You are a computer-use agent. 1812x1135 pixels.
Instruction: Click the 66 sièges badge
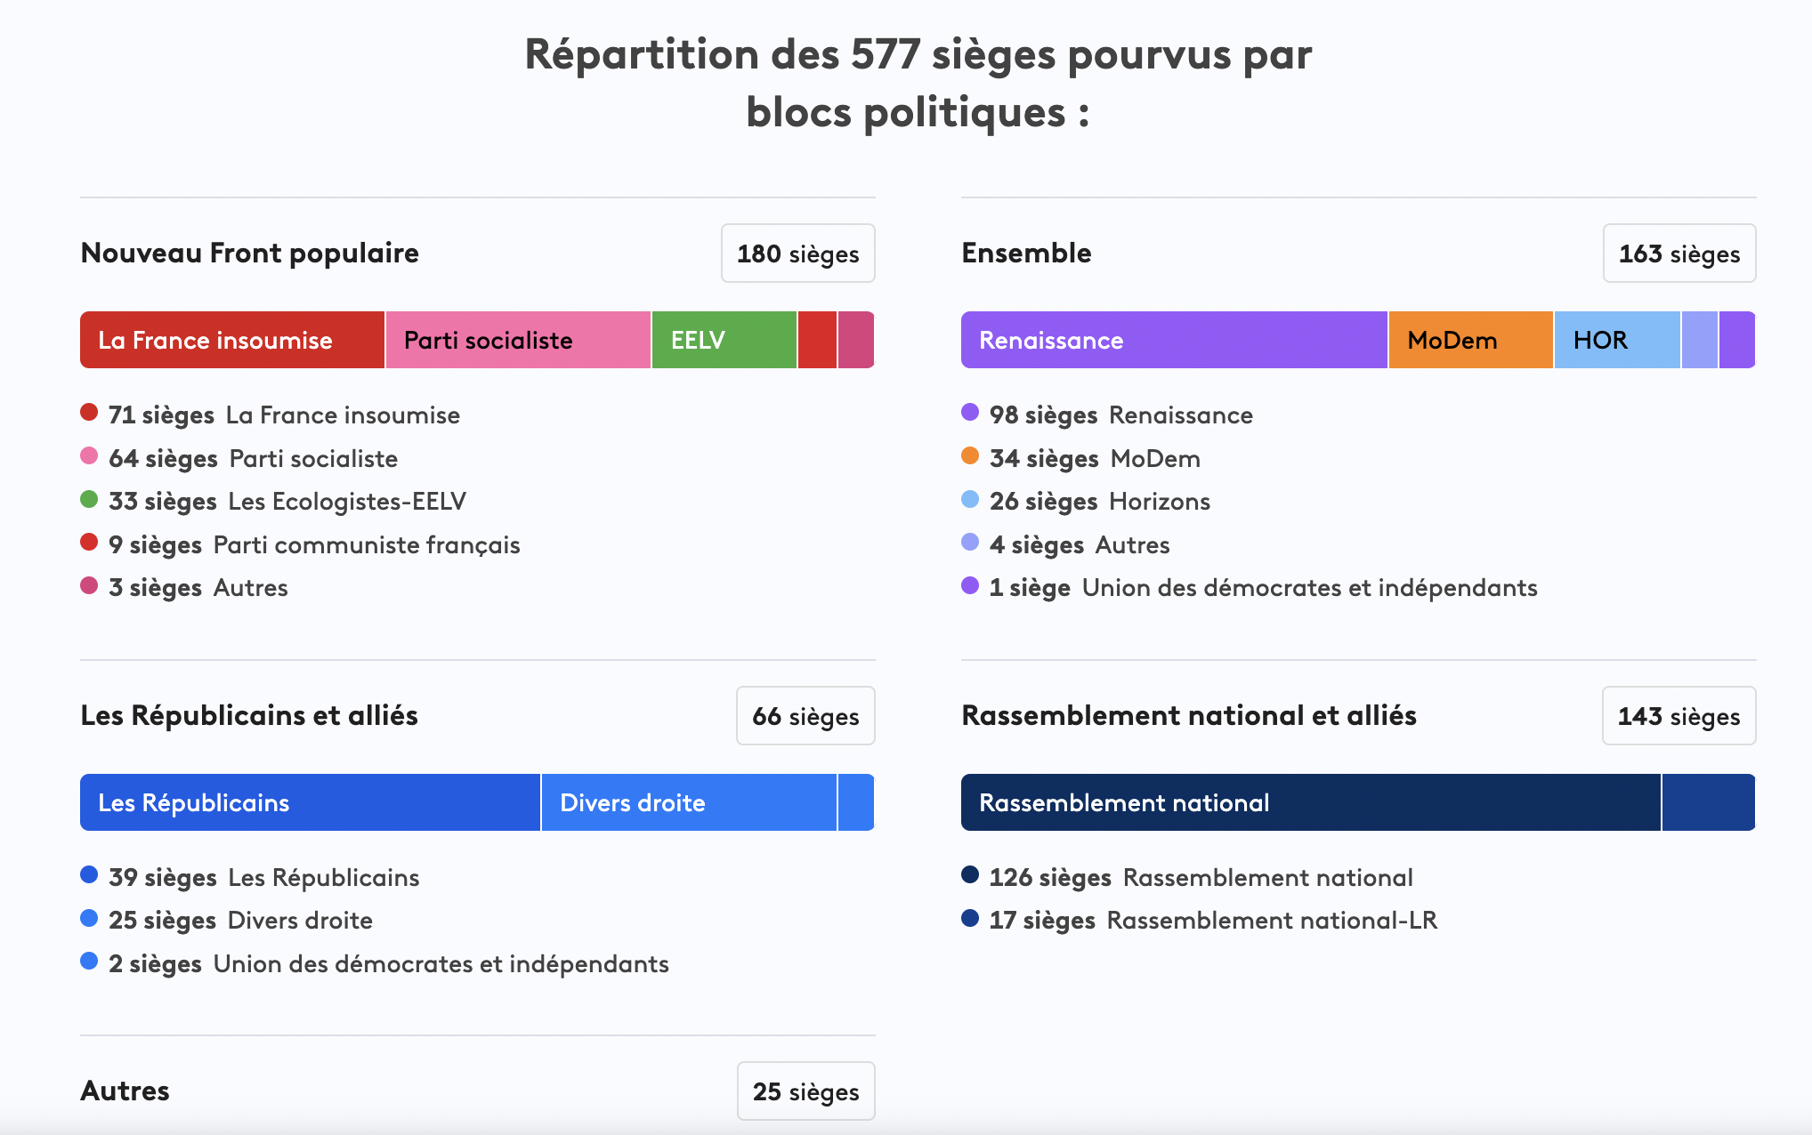click(805, 715)
